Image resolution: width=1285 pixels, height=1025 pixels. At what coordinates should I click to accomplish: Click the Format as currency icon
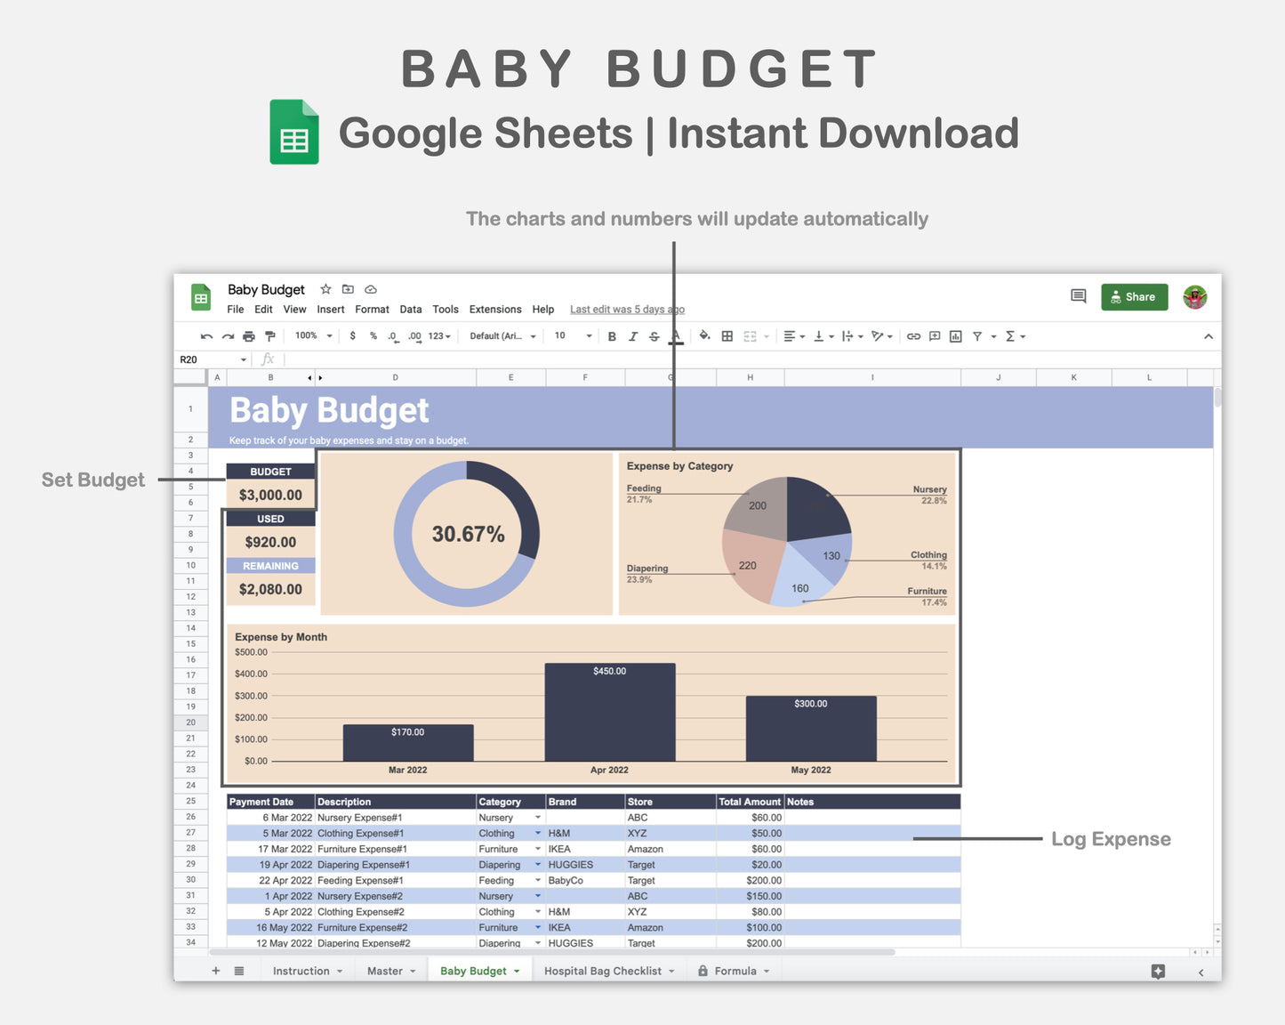(352, 336)
